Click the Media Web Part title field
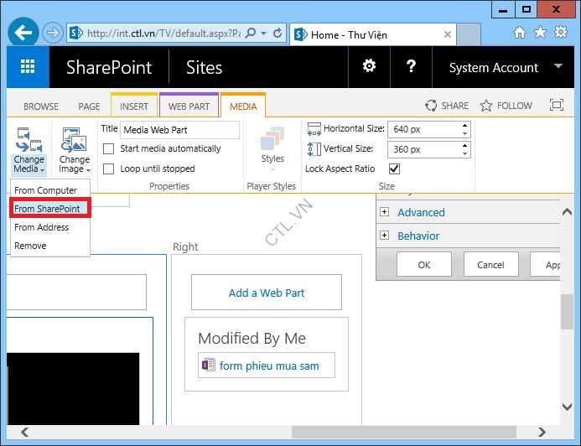 coord(179,130)
